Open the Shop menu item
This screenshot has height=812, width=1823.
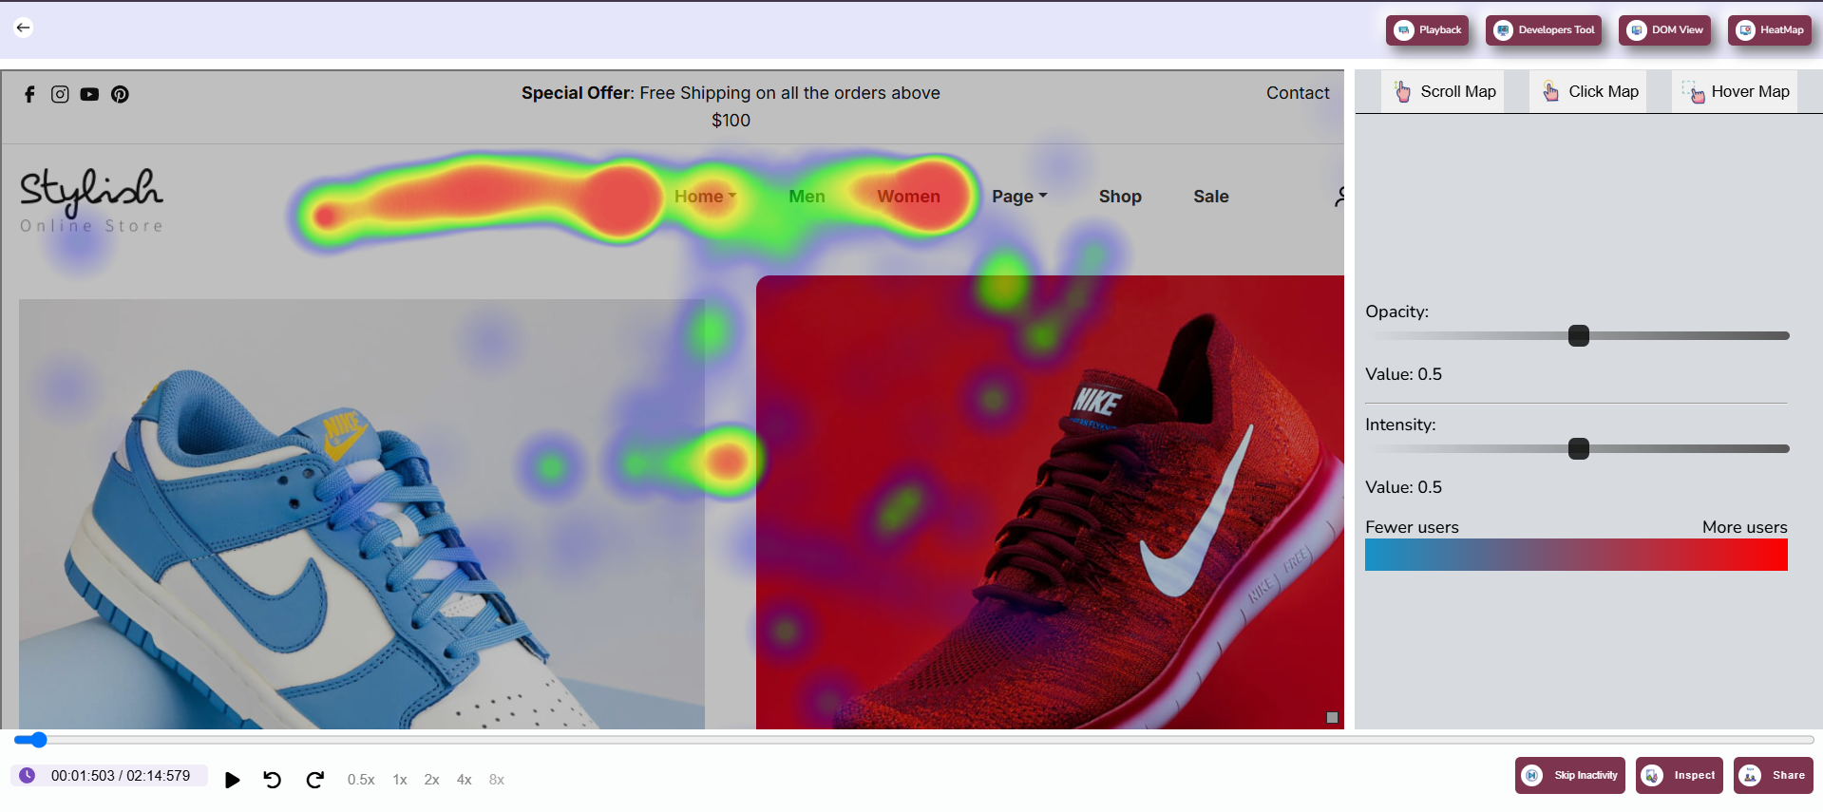[1120, 197]
